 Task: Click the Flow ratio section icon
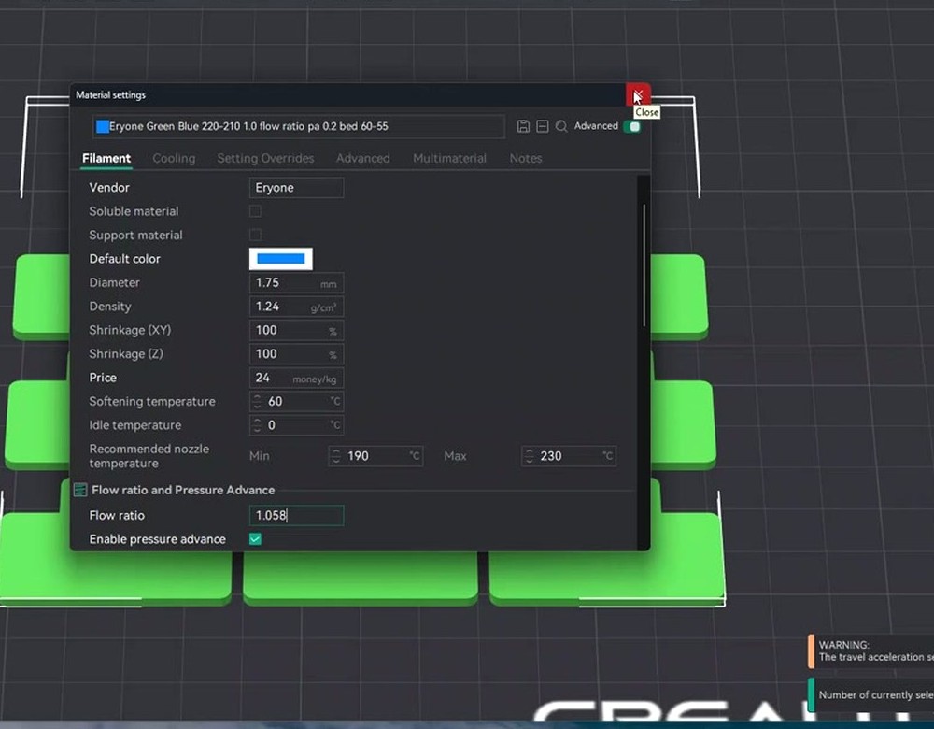pyautogui.click(x=80, y=490)
